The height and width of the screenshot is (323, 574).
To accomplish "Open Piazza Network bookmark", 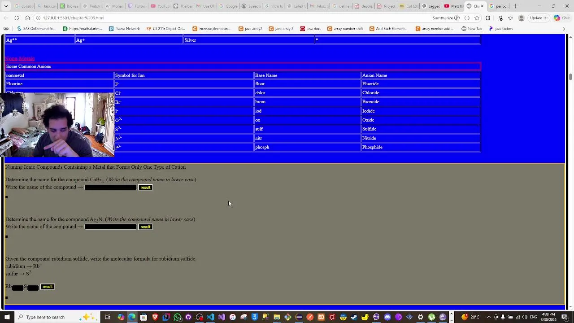I will click(124, 29).
